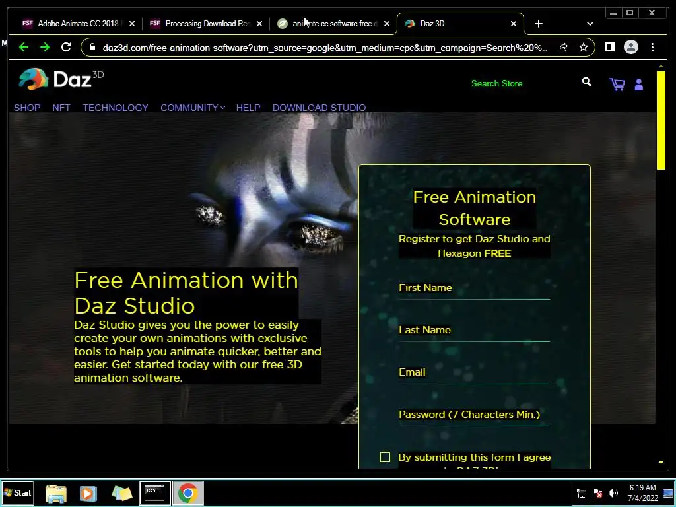Open the media player taskbar icon
The width and height of the screenshot is (676, 507).
point(88,493)
